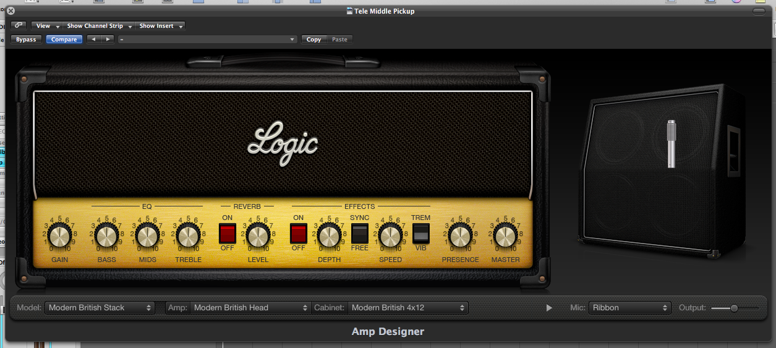Click the Output level slider
This screenshot has height=348, width=776.
click(735, 308)
